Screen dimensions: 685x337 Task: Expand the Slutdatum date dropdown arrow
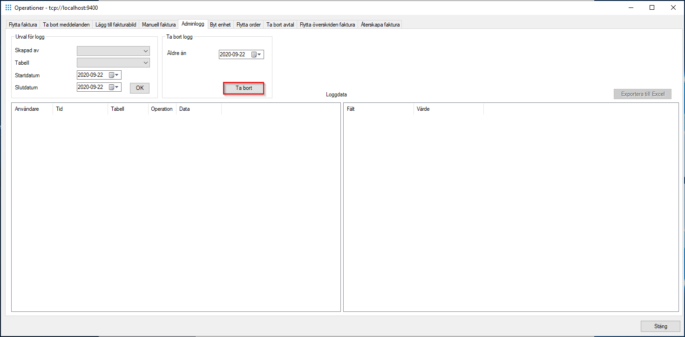[117, 87]
